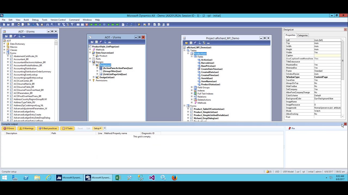Switch to the Categories tab
The width and height of the screenshot is (348, 195).
click(302, 35)
